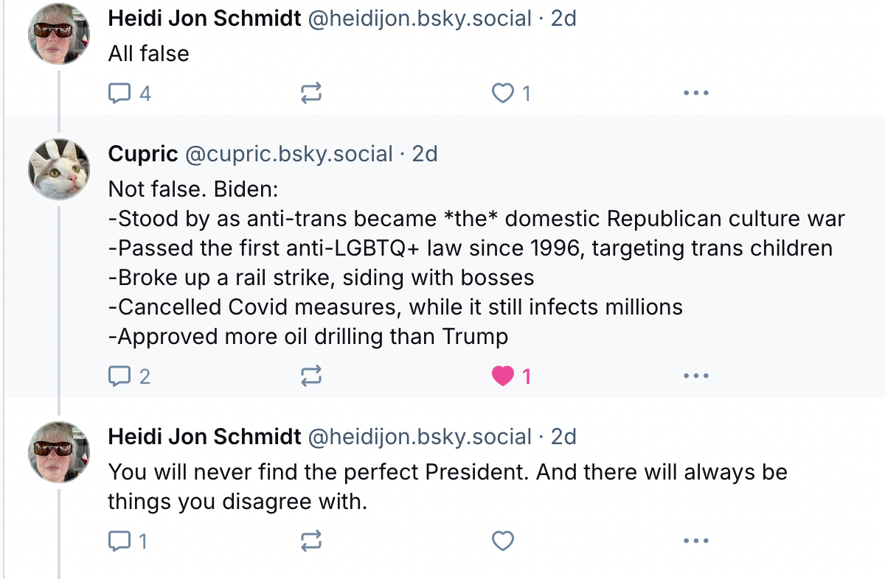Viewport: 885px width, 579px height.
Task: Open @cupric.bsky.social handle link
Action: click(x=288, y=154)
